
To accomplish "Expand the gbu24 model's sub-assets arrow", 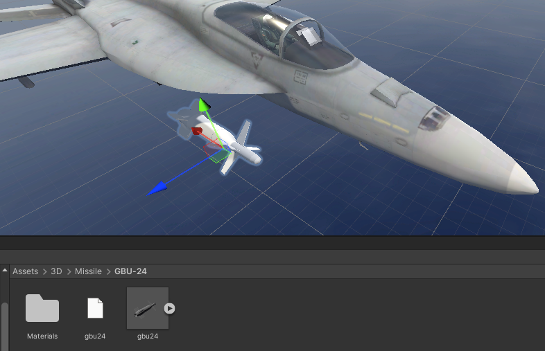I will pyautogui.click(x=169, y=308).
